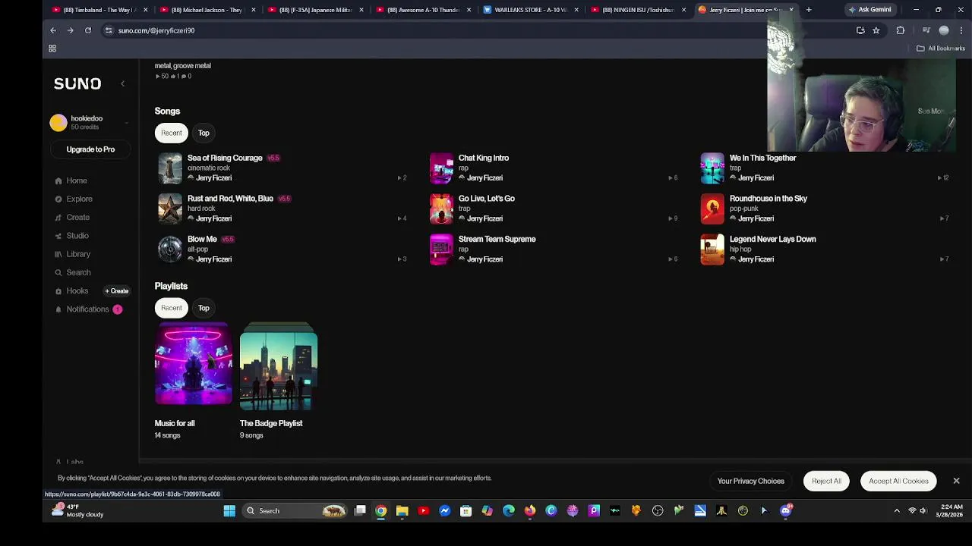Open the browser extensions puzzle icon
The width and height of the screenshot is (972, 546).
tap(901, 30)
